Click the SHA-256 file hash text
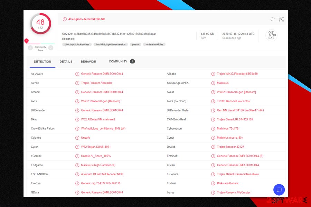This screenshot has height=207, width=311. 109,34
